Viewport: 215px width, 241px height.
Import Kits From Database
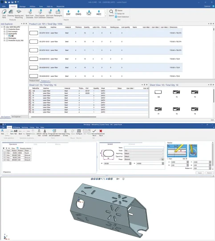(50, 14)
